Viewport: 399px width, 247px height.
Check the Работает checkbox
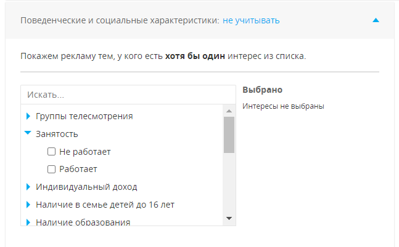[x=51, y=169]
